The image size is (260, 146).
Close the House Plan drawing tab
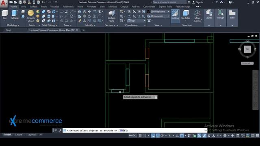(77, 30)
